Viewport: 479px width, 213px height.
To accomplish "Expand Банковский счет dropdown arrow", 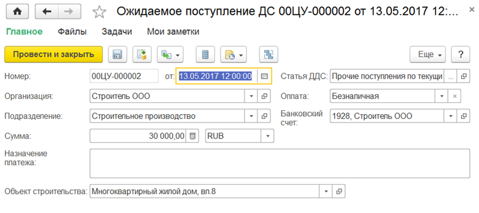I will (450, 116).
